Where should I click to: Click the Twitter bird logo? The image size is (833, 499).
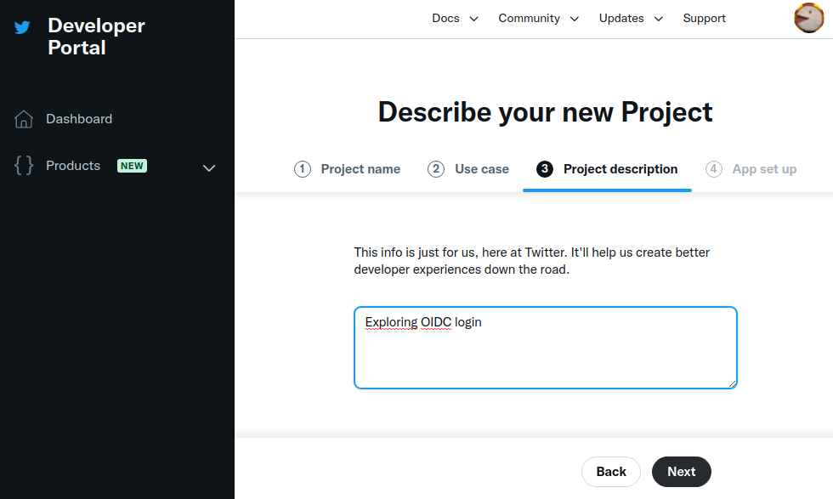22,27
